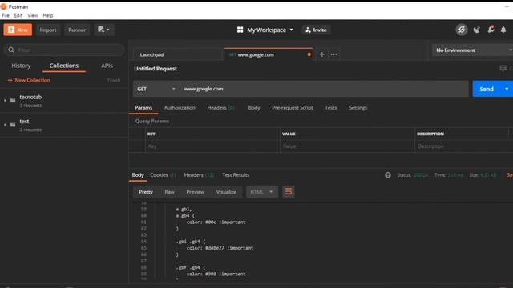
Task: Select the tecnotab collection folder icon
Action: click(13, 101)
